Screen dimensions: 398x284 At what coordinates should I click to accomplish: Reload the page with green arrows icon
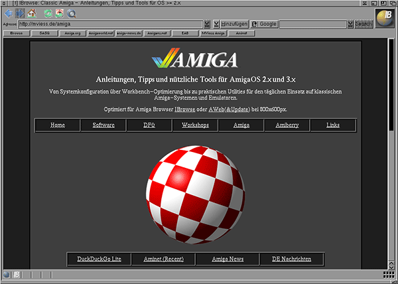[x=48, y=13]
